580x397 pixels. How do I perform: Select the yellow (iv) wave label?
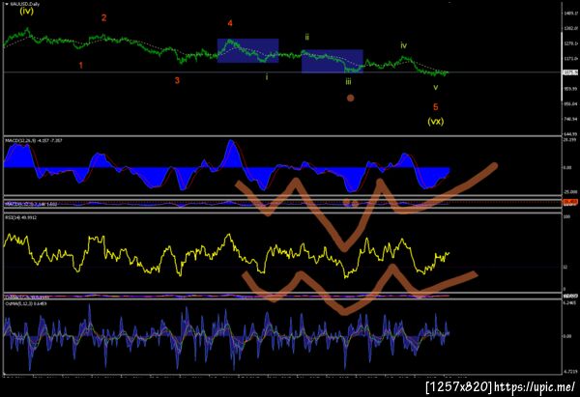[27, 11]
